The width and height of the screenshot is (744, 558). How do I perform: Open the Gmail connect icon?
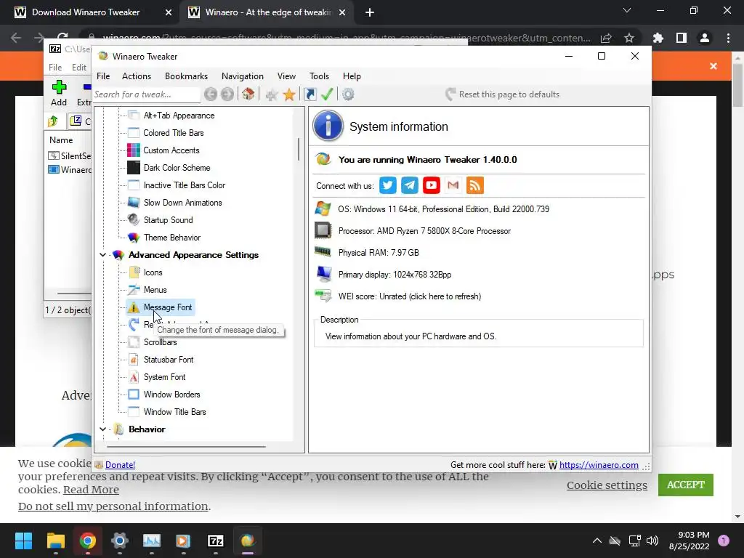[453, 185]
